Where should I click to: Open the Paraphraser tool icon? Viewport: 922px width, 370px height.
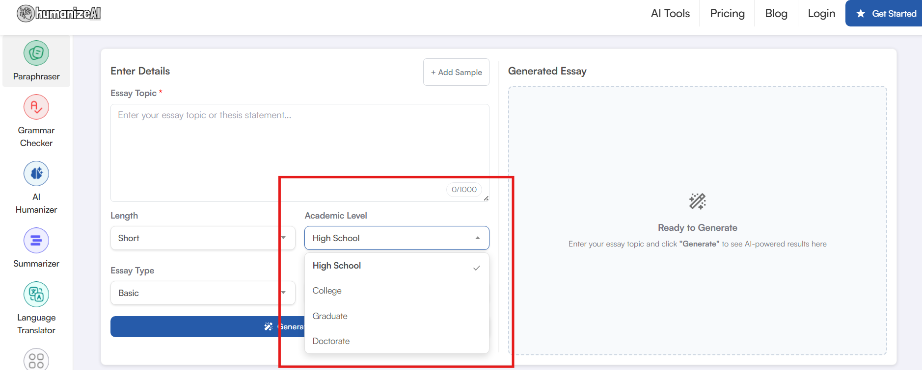tap(36, 53)
